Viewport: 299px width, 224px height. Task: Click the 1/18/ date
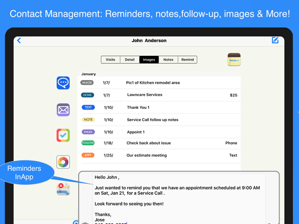(x=108, y=143)
